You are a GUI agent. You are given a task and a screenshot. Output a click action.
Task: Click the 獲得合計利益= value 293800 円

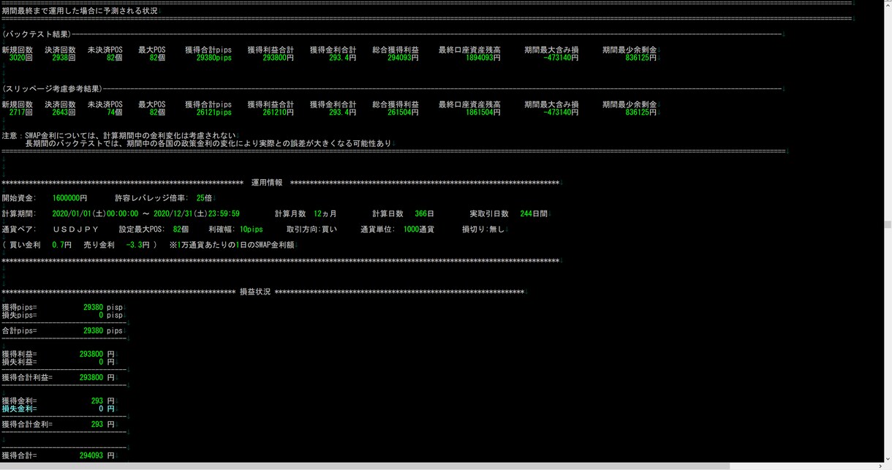(97, 378)
